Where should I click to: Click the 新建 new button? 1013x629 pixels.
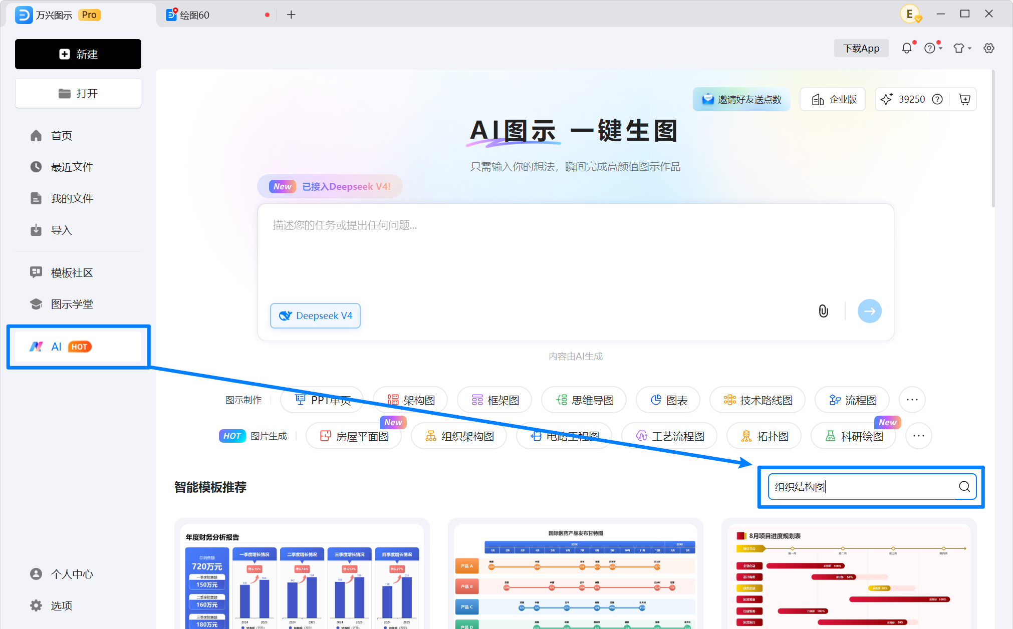78,54
